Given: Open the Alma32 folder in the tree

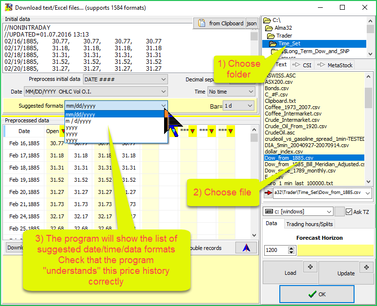Looking at the screenshot, I should 283,28.
